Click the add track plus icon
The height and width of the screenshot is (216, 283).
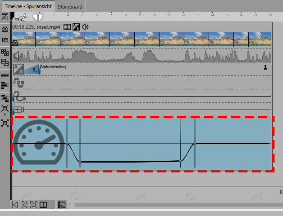click(x=5, y=53)
